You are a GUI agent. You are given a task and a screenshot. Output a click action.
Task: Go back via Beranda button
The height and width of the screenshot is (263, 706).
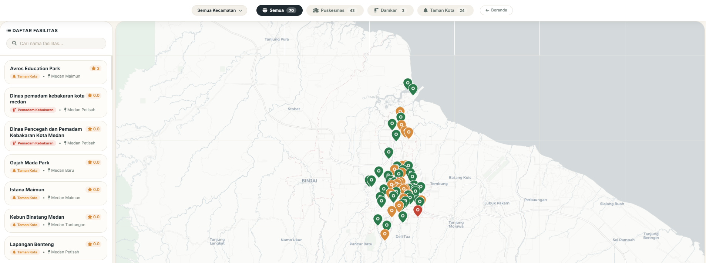pos(496,10)
